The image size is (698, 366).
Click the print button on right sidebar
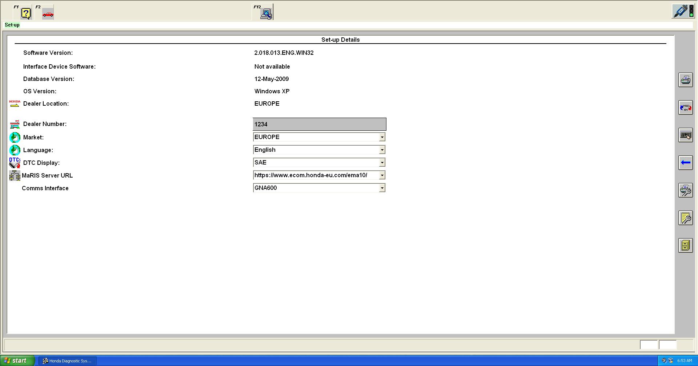pyautogui.click(x=685, y=80)
